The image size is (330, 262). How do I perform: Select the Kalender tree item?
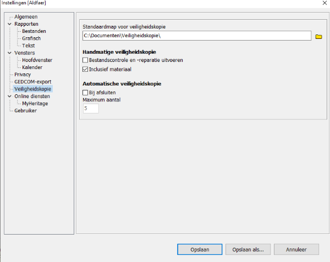(x=32, y=67)
